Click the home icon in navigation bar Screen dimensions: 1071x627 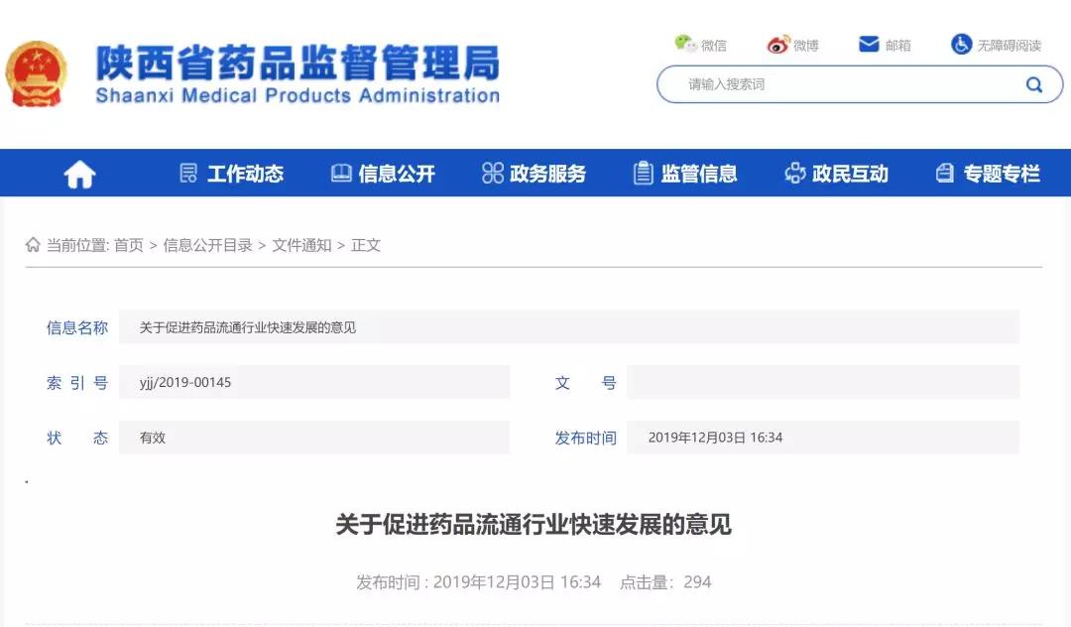(79, 175)
